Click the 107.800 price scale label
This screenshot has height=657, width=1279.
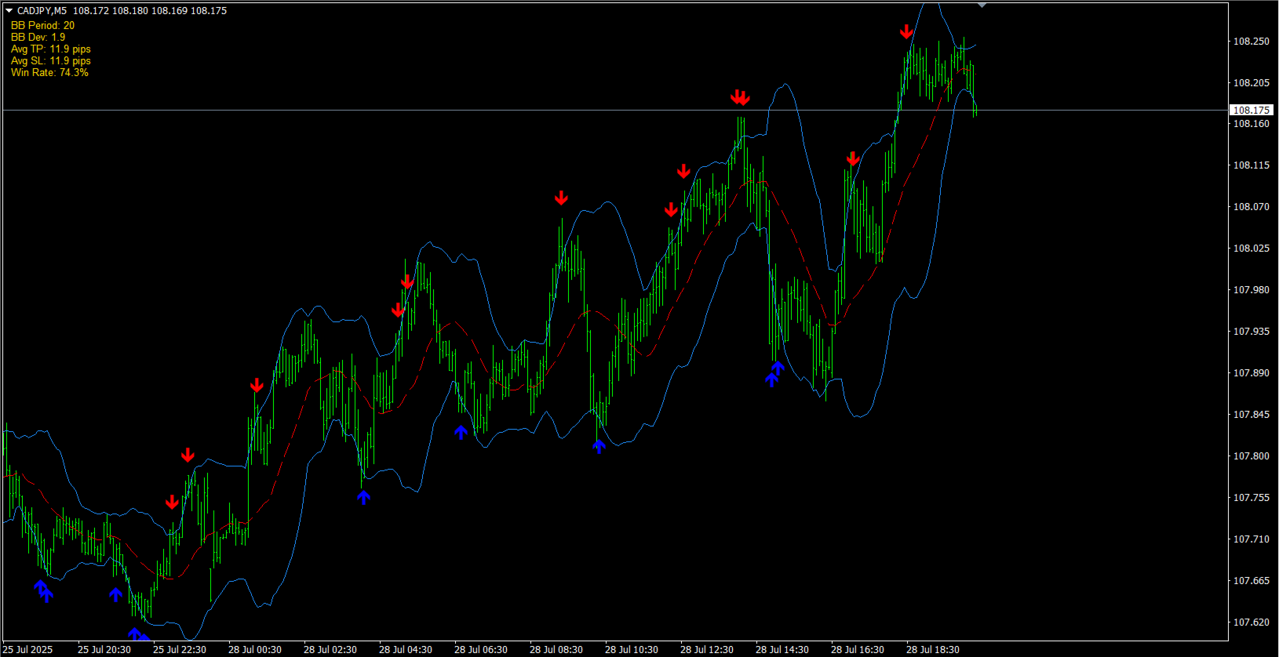click(x=1251, y=456)
